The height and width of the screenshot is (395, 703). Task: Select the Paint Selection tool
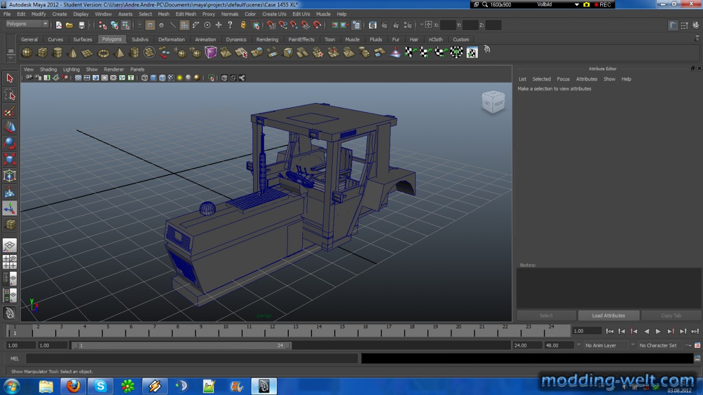(10, 111)
